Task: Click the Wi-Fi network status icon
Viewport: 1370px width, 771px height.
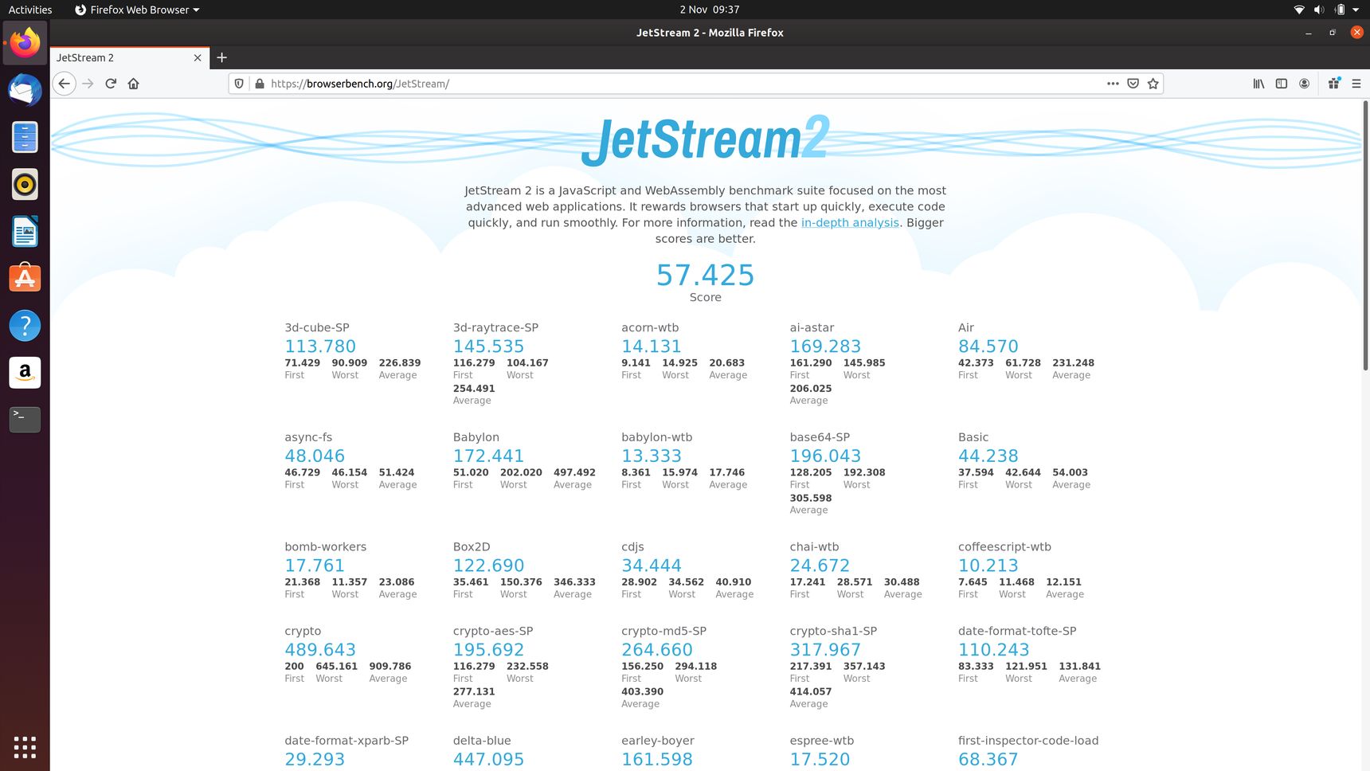Action: point(1299,10)
